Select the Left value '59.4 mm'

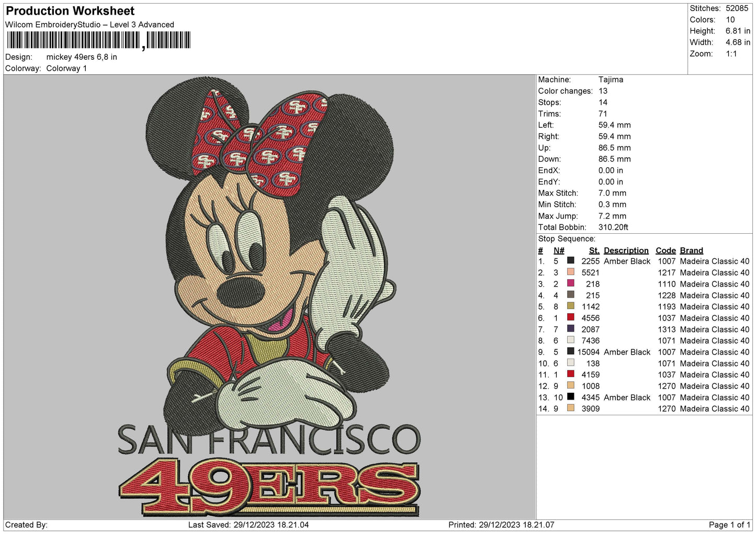[x=615, y=125]
